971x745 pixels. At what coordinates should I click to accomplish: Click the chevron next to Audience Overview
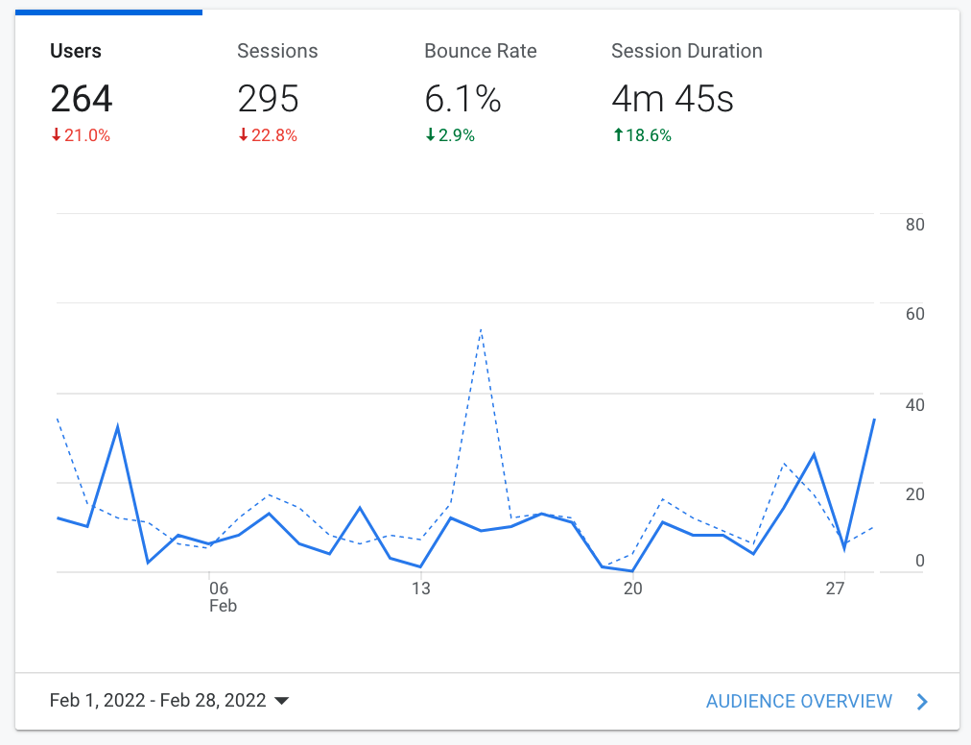pyautogui.click(x=922, y=702)
